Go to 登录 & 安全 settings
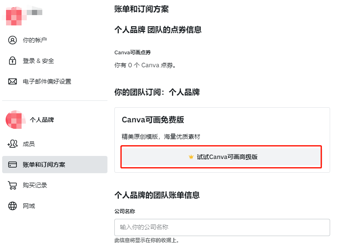 (x=38, y=61)
